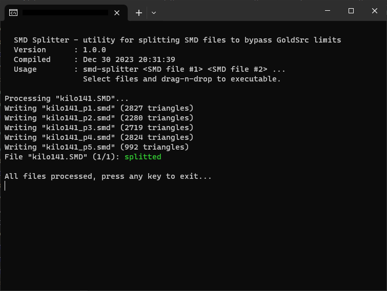Click the kilo141_p2.smd output line
The width and height of the screenshot is (387, 291).
click(x=99, y=118)
